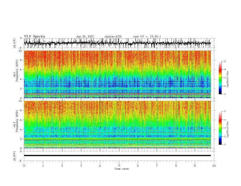Select the lower color bar's log(PSD) label

pos(228,129)
